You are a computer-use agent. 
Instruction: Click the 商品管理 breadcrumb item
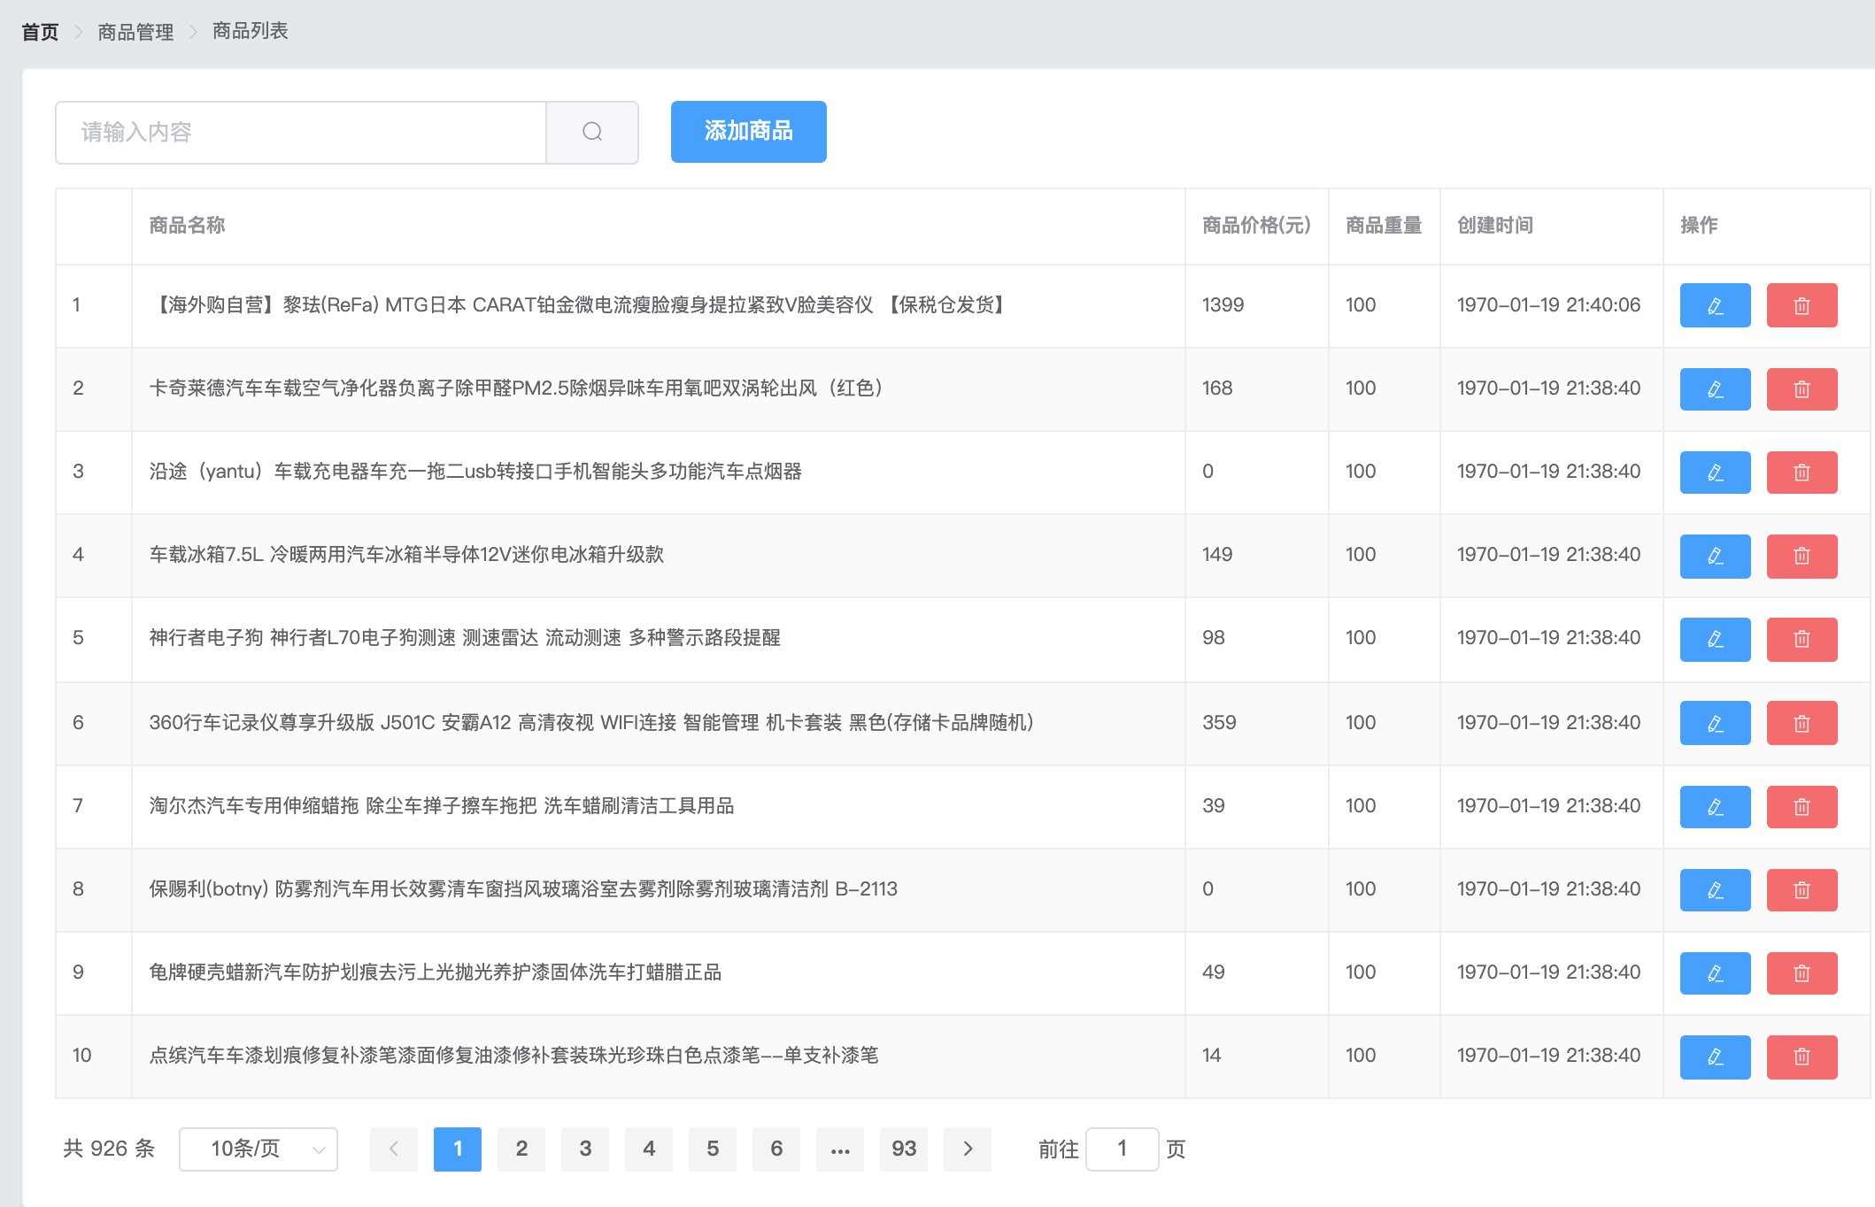pyautogui.click(x=135, y=32)
